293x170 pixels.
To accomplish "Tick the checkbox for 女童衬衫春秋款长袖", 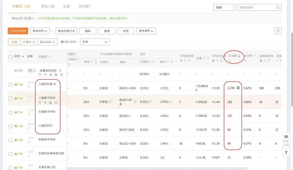I will (11, 154).
